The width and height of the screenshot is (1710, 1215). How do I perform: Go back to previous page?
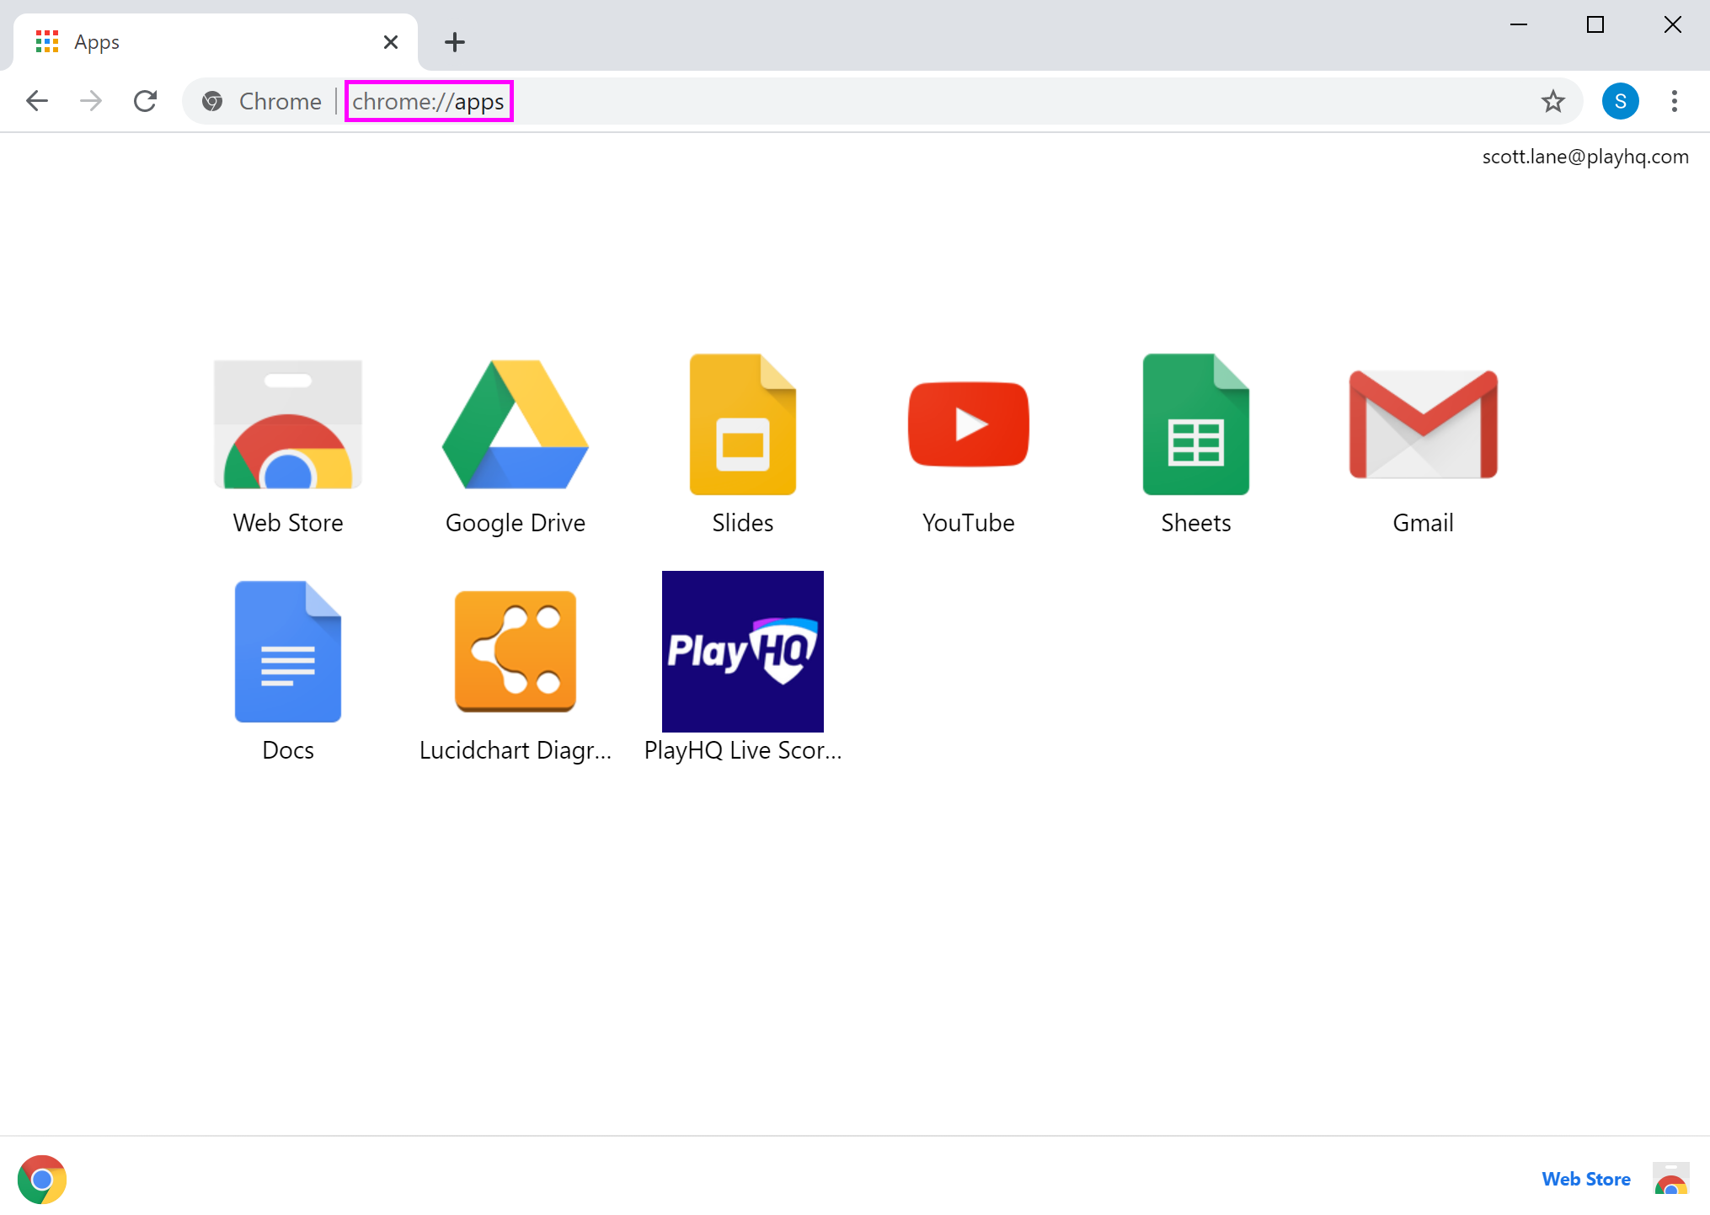pyautogui.click(x=37, y=102)
